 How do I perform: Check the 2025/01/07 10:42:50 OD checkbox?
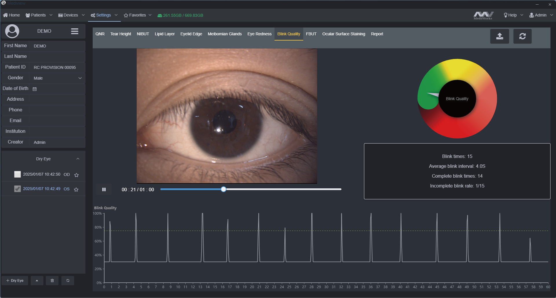coord(18,174)
